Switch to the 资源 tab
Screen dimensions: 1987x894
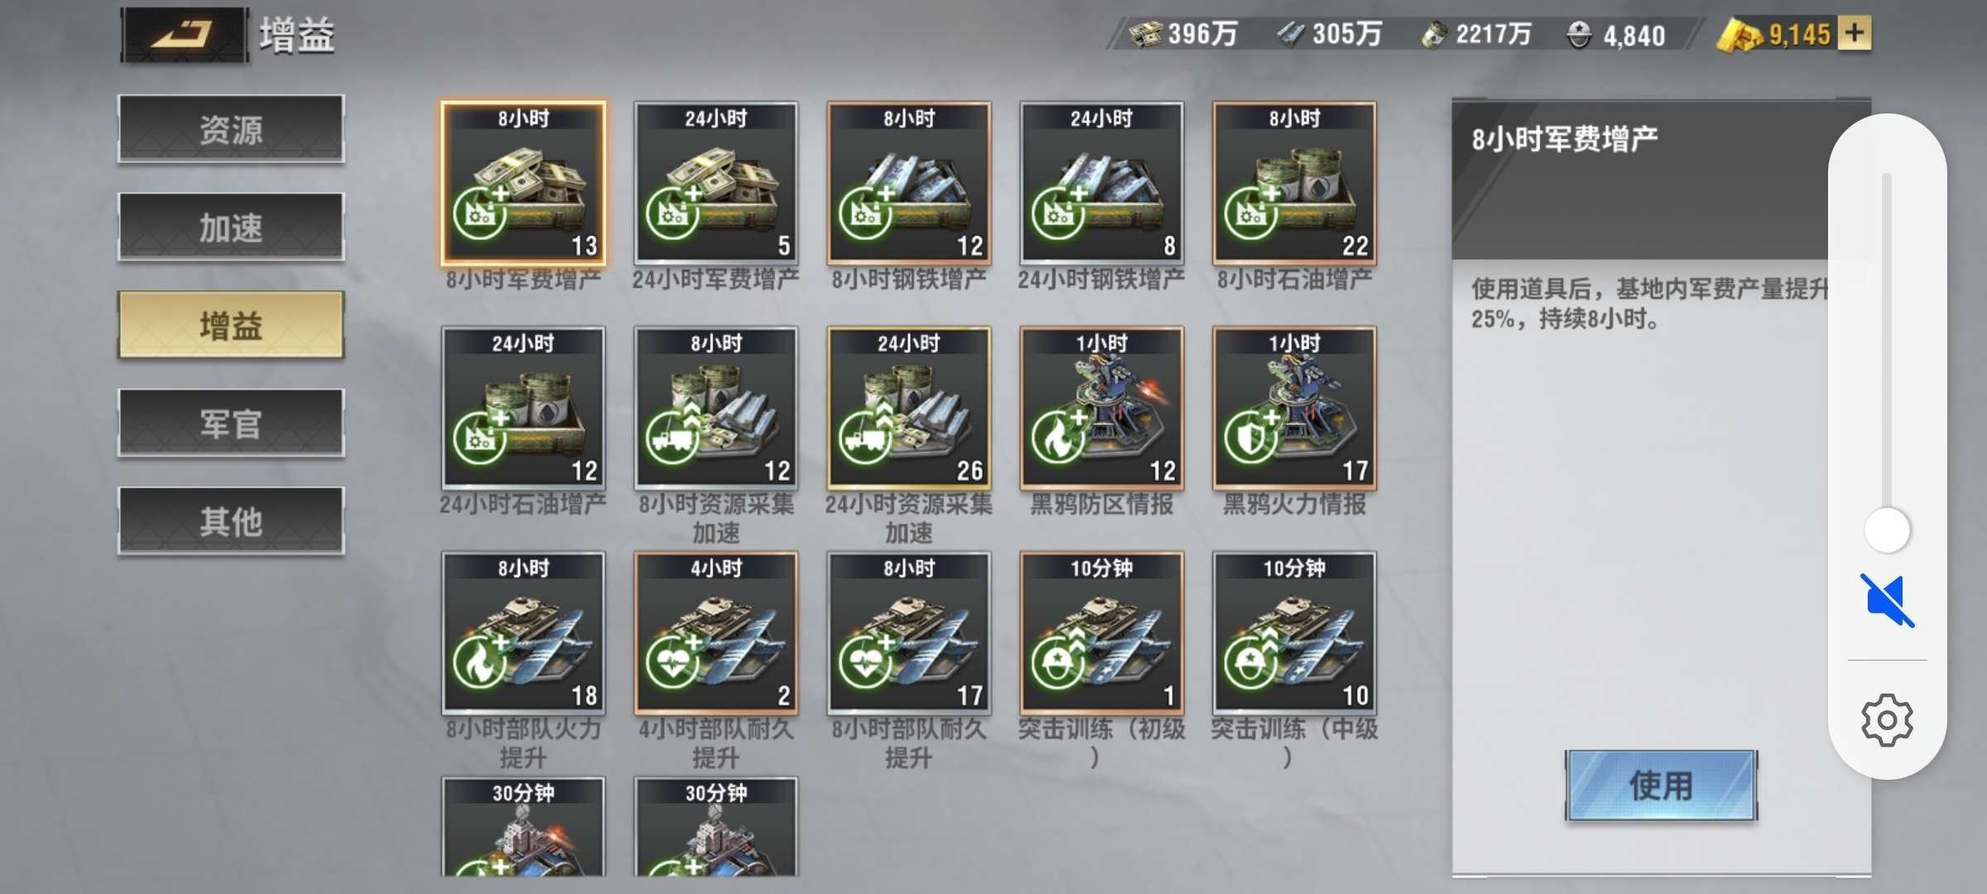(x=231, y=129)
